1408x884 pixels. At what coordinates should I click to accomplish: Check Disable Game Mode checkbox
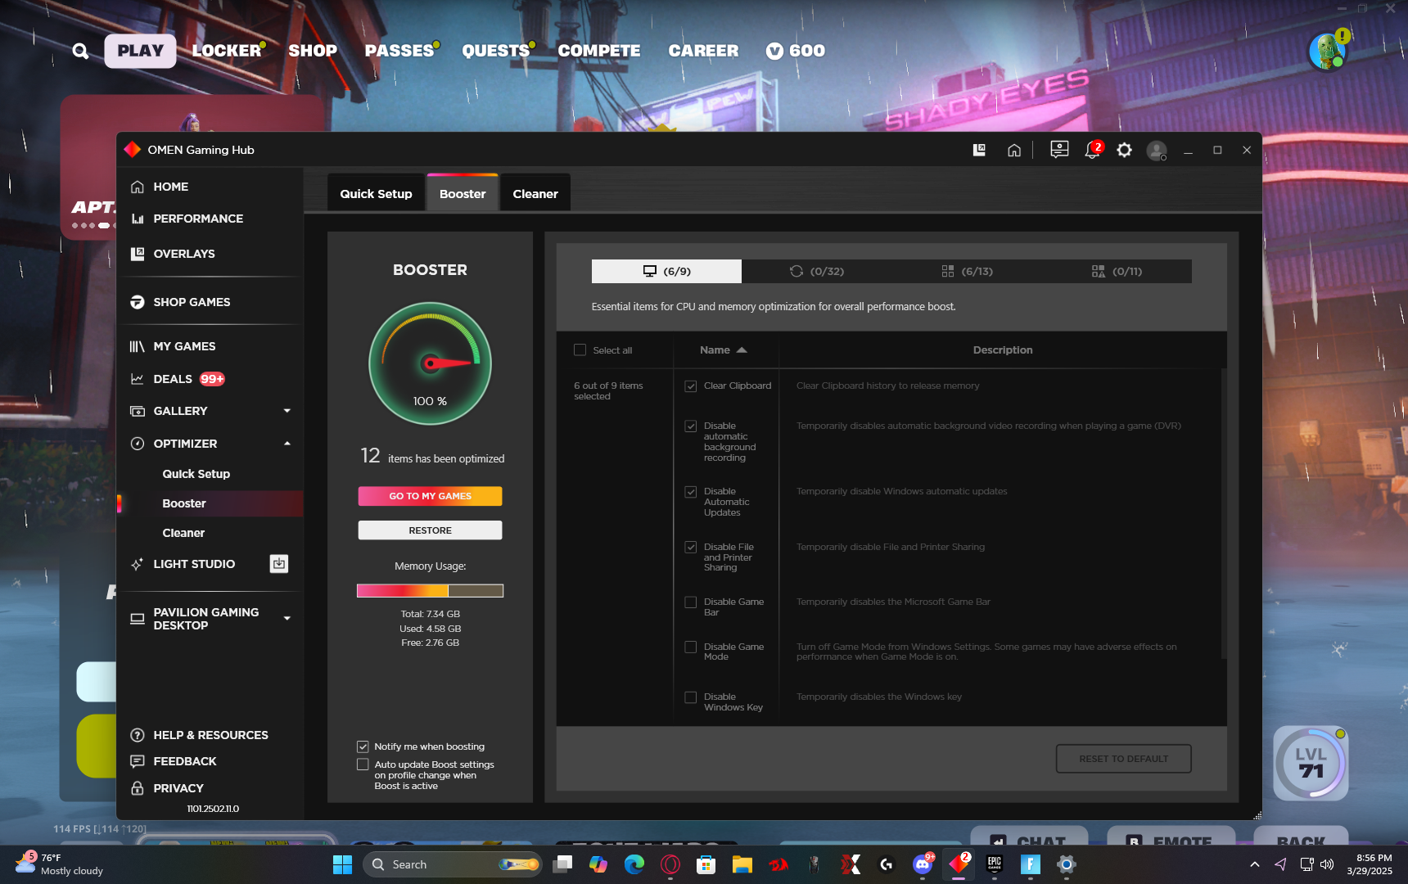point(691,647)
